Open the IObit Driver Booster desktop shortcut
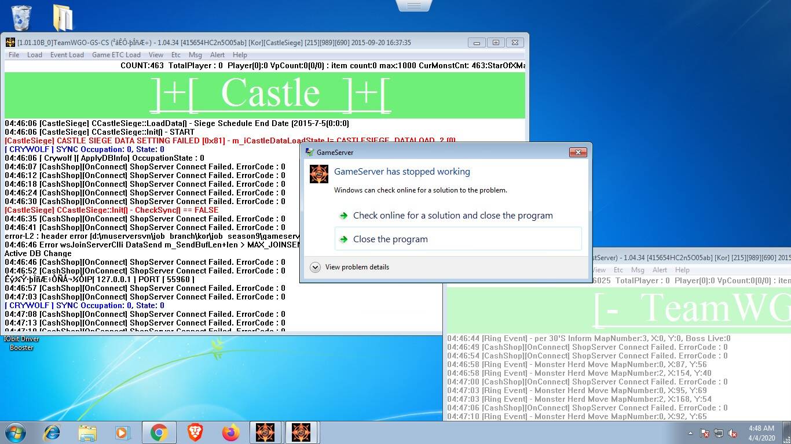 pyautogui.click(x=21, y=343)
